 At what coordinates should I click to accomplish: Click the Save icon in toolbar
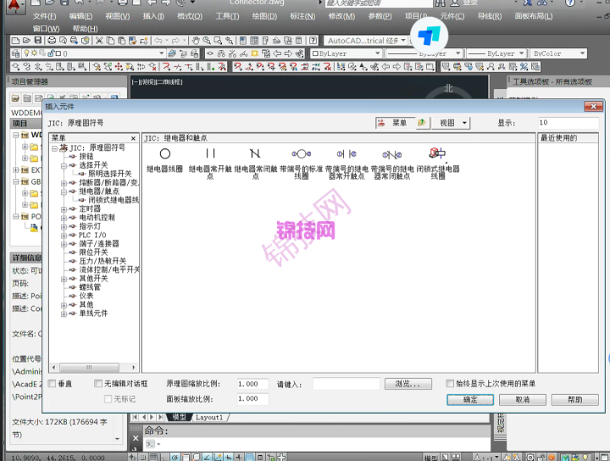[38, 41]
